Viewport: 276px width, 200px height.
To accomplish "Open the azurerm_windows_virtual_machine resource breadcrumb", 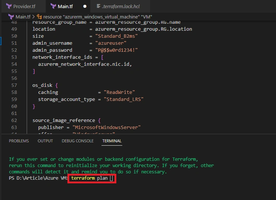I will [97, 17].
